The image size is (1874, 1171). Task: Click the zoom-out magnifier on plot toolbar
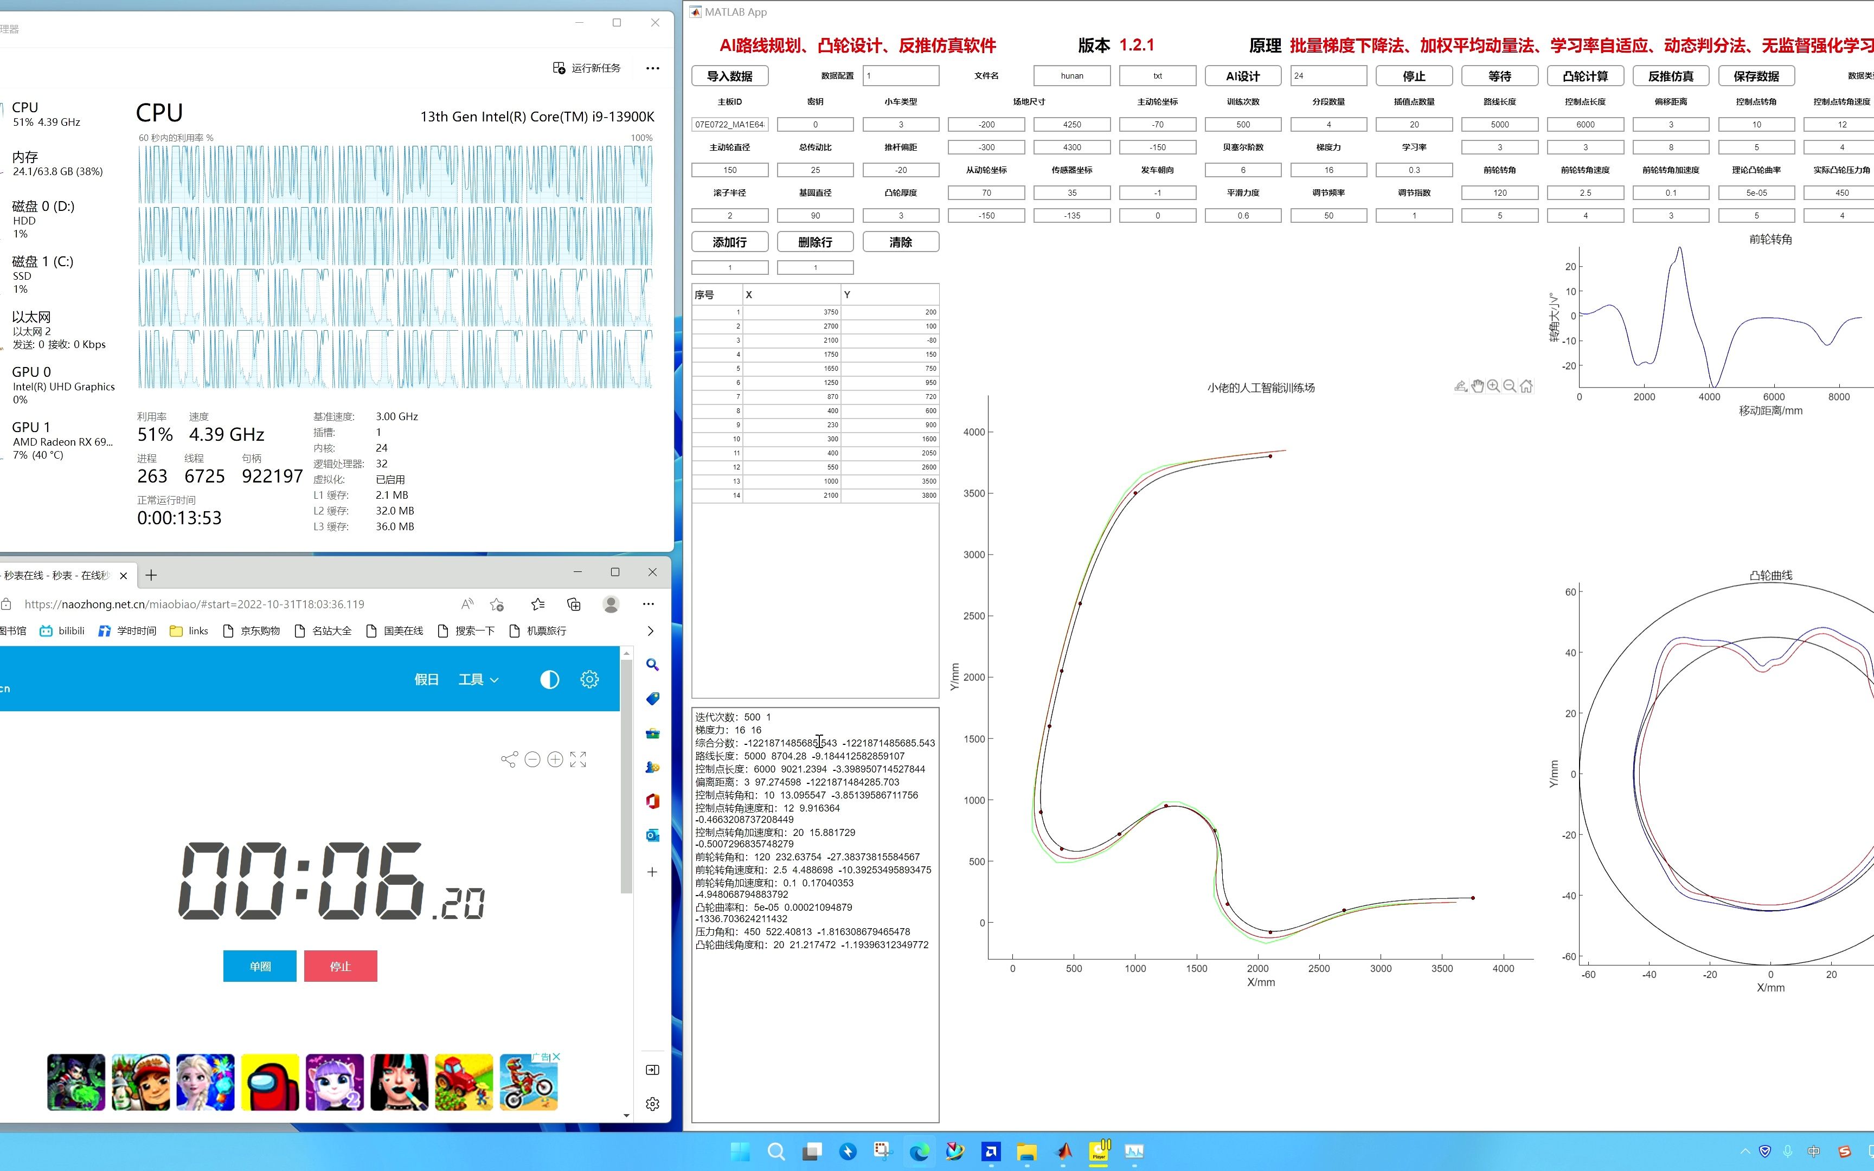coord(1510,385)
